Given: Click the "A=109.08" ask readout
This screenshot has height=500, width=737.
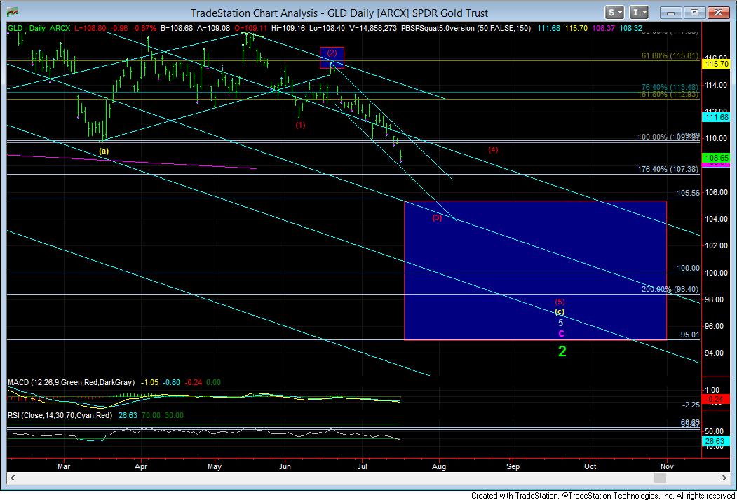Looking at the screenshot, I should tap(212, 28).
